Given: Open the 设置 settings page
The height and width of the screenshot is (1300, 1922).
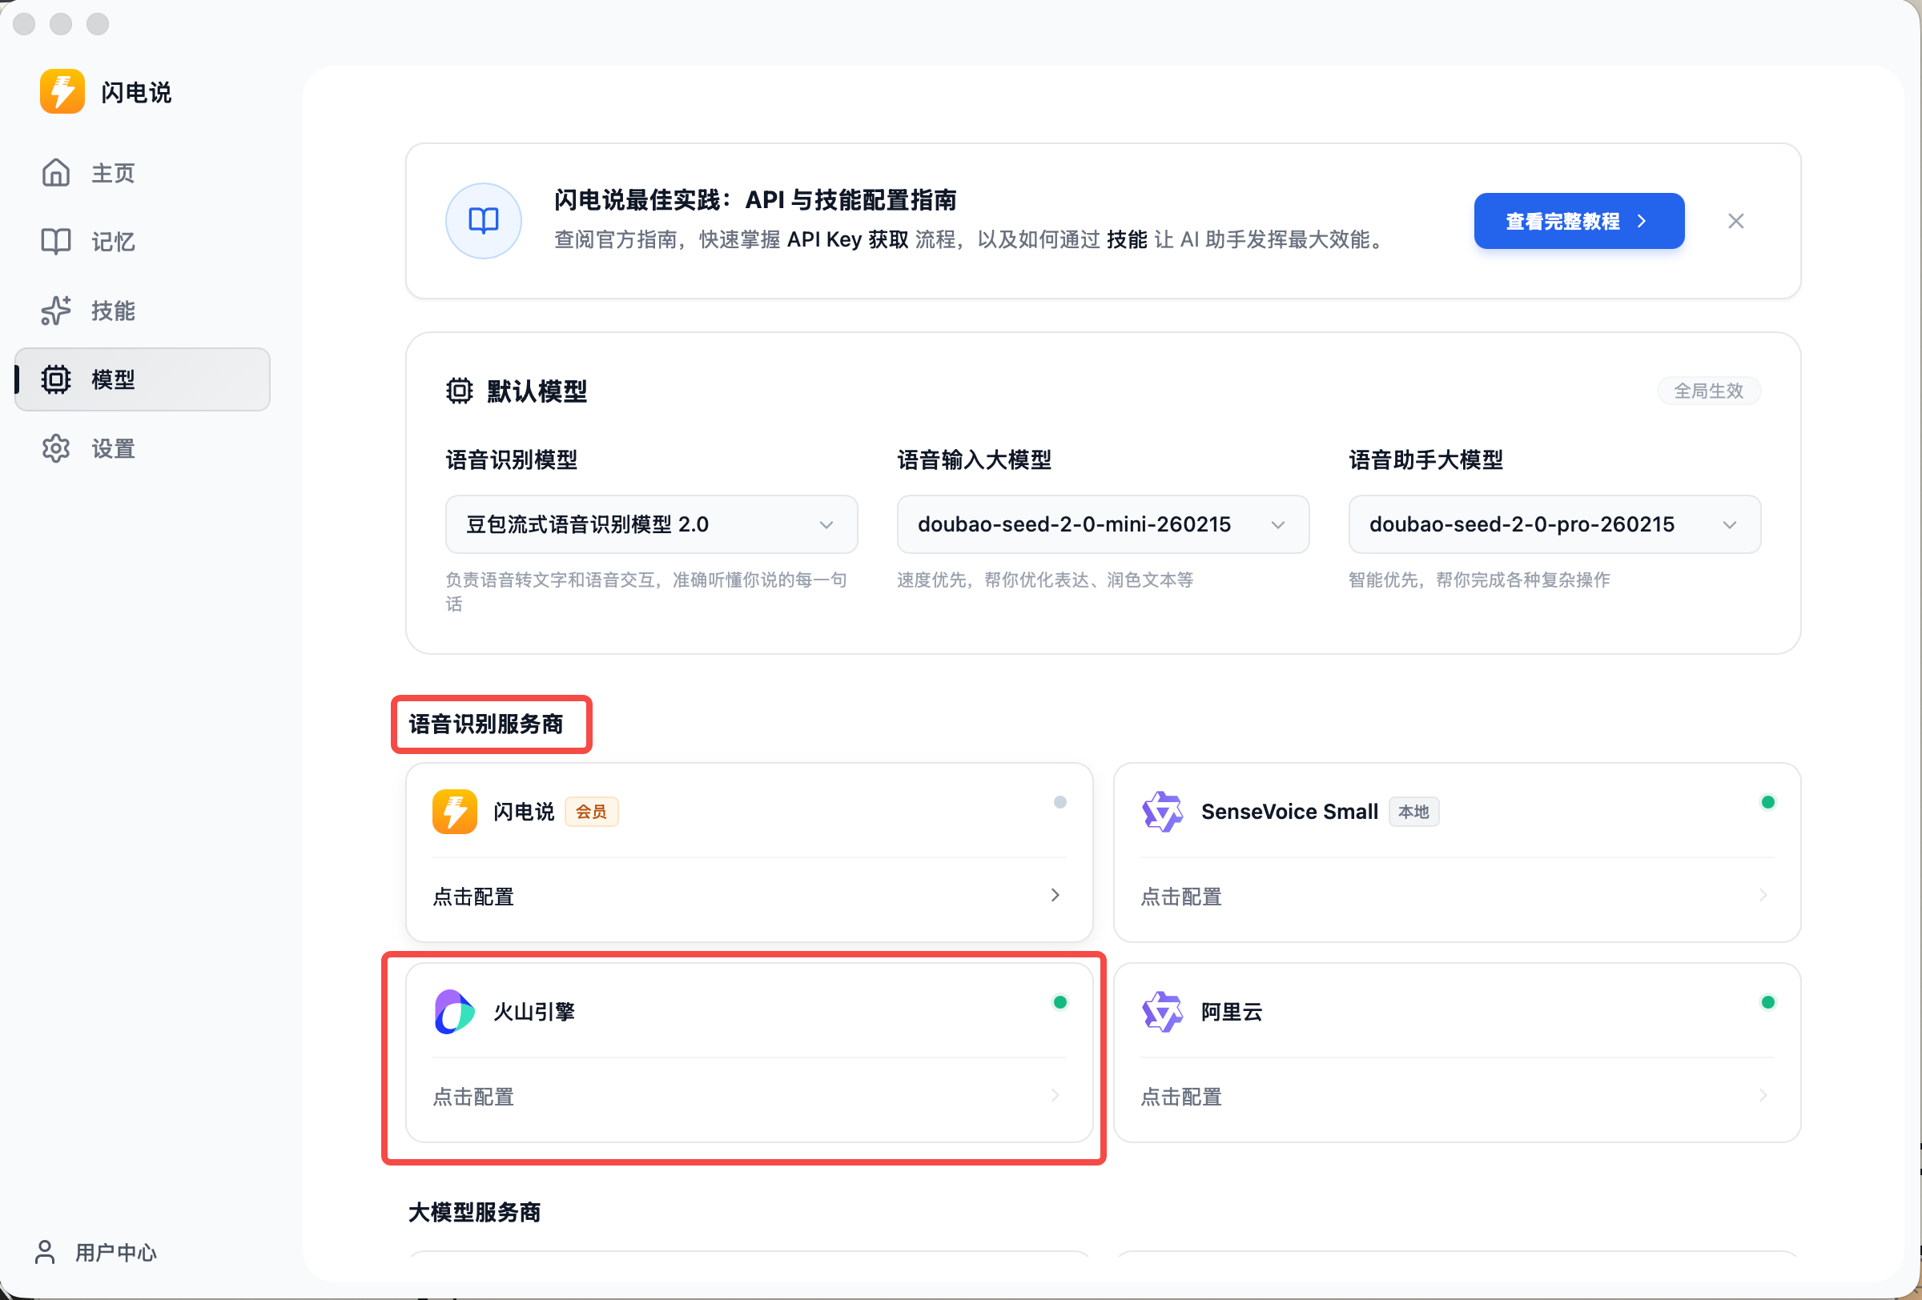Looking at the screenshot, I should (143, 449).
